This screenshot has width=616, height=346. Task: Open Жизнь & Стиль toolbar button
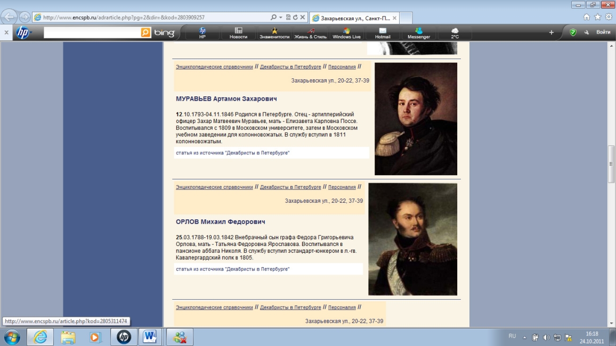(x=310, y=33)
